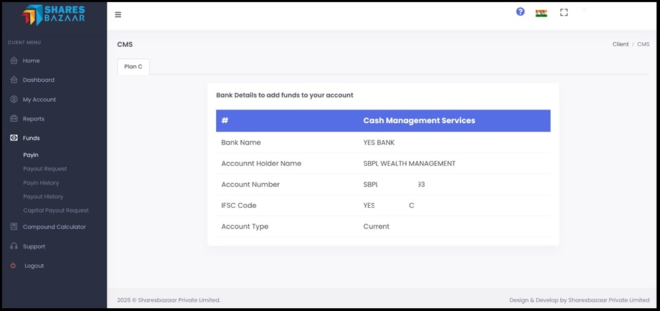Click the red Logout power icon

coord(13,266)
